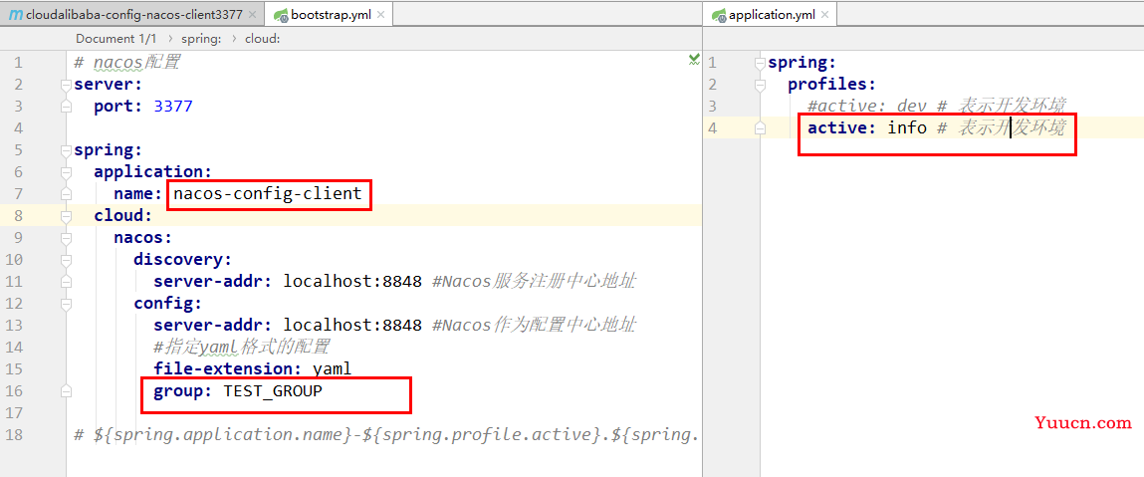Close the cloudalibaba-config-nacos-client3377 tab

pos(253,15)
